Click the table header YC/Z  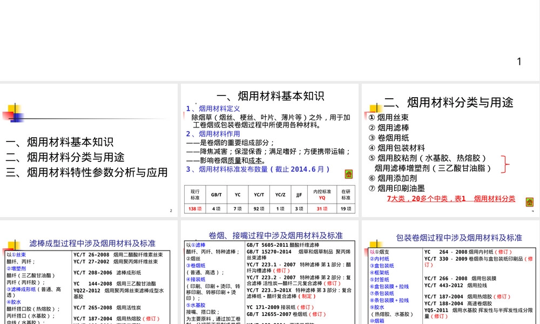pyautogui.click(x=280, y=194)
